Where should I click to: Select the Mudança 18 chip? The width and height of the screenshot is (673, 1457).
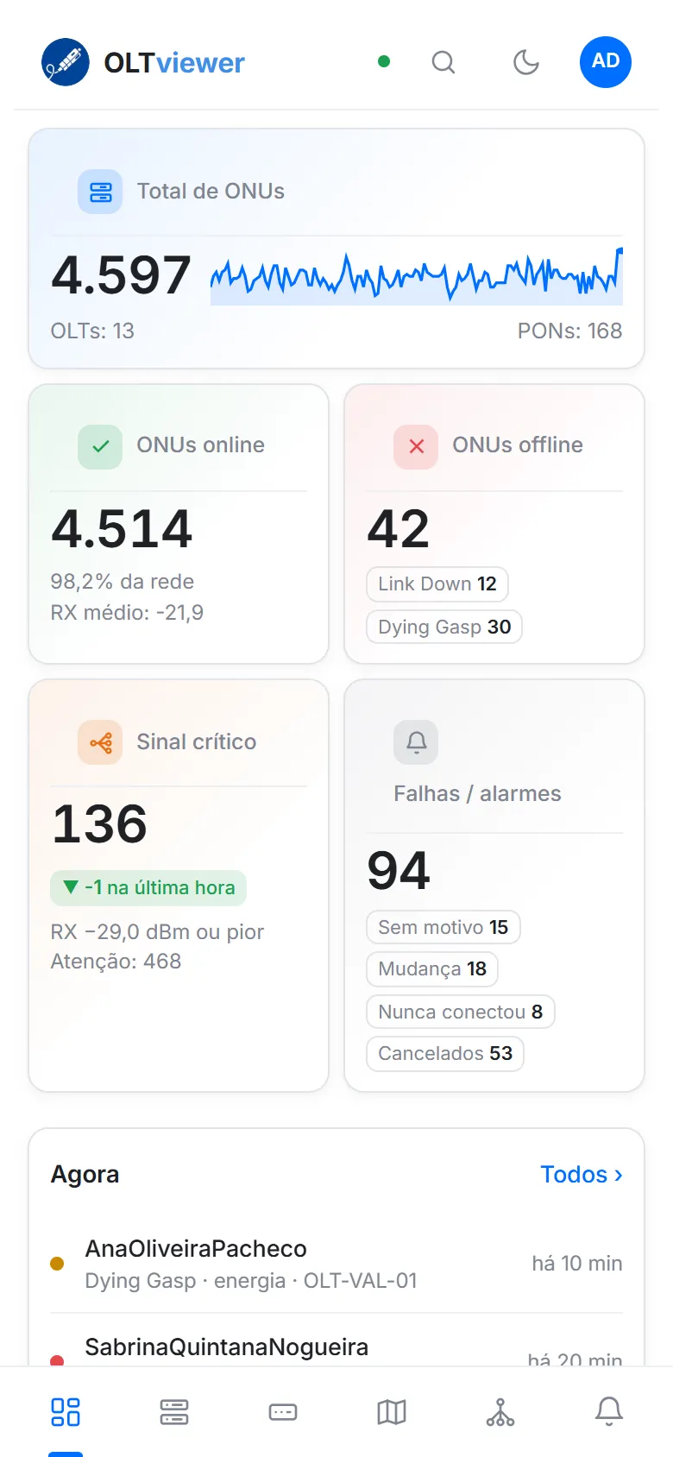432,969
